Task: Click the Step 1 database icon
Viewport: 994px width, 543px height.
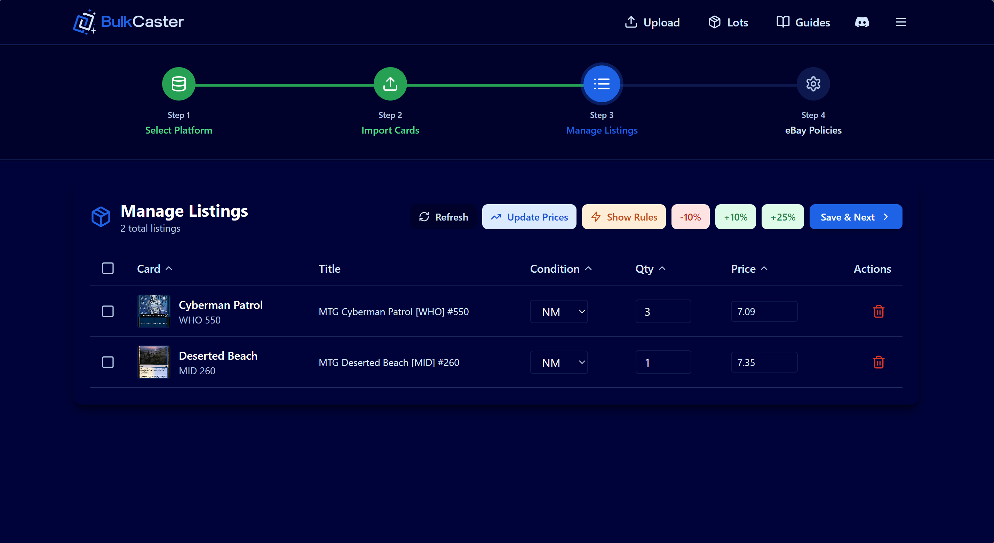Action: point(178,84)
